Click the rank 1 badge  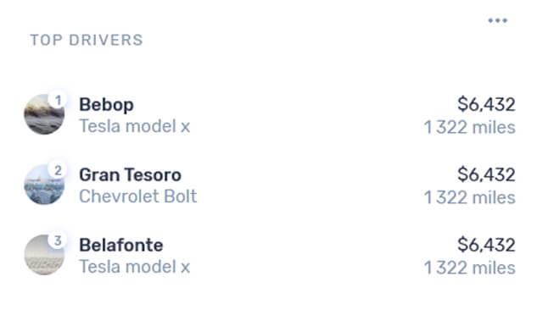pos(58,100)
